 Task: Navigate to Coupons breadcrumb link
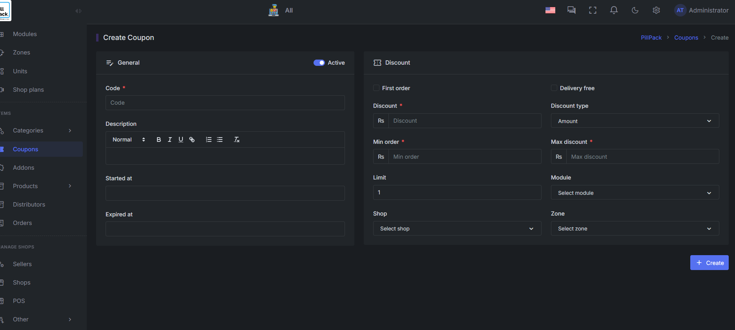pyautogui.click(x=686, y=38)
